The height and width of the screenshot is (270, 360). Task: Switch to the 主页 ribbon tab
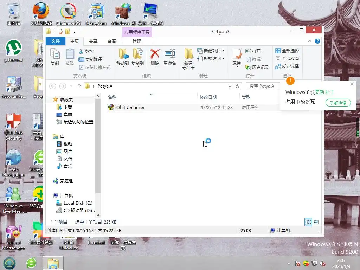(75, 41)
